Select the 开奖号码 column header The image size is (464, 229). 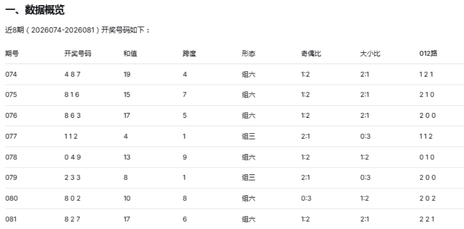click(77, 54)
